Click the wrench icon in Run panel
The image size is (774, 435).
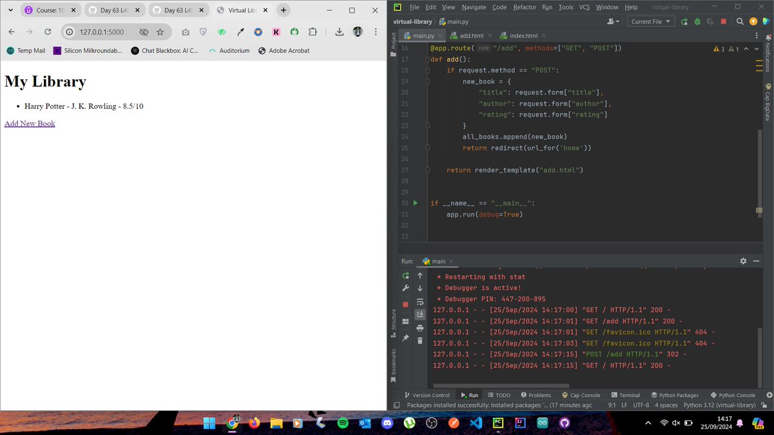click(x=405, y=288)
